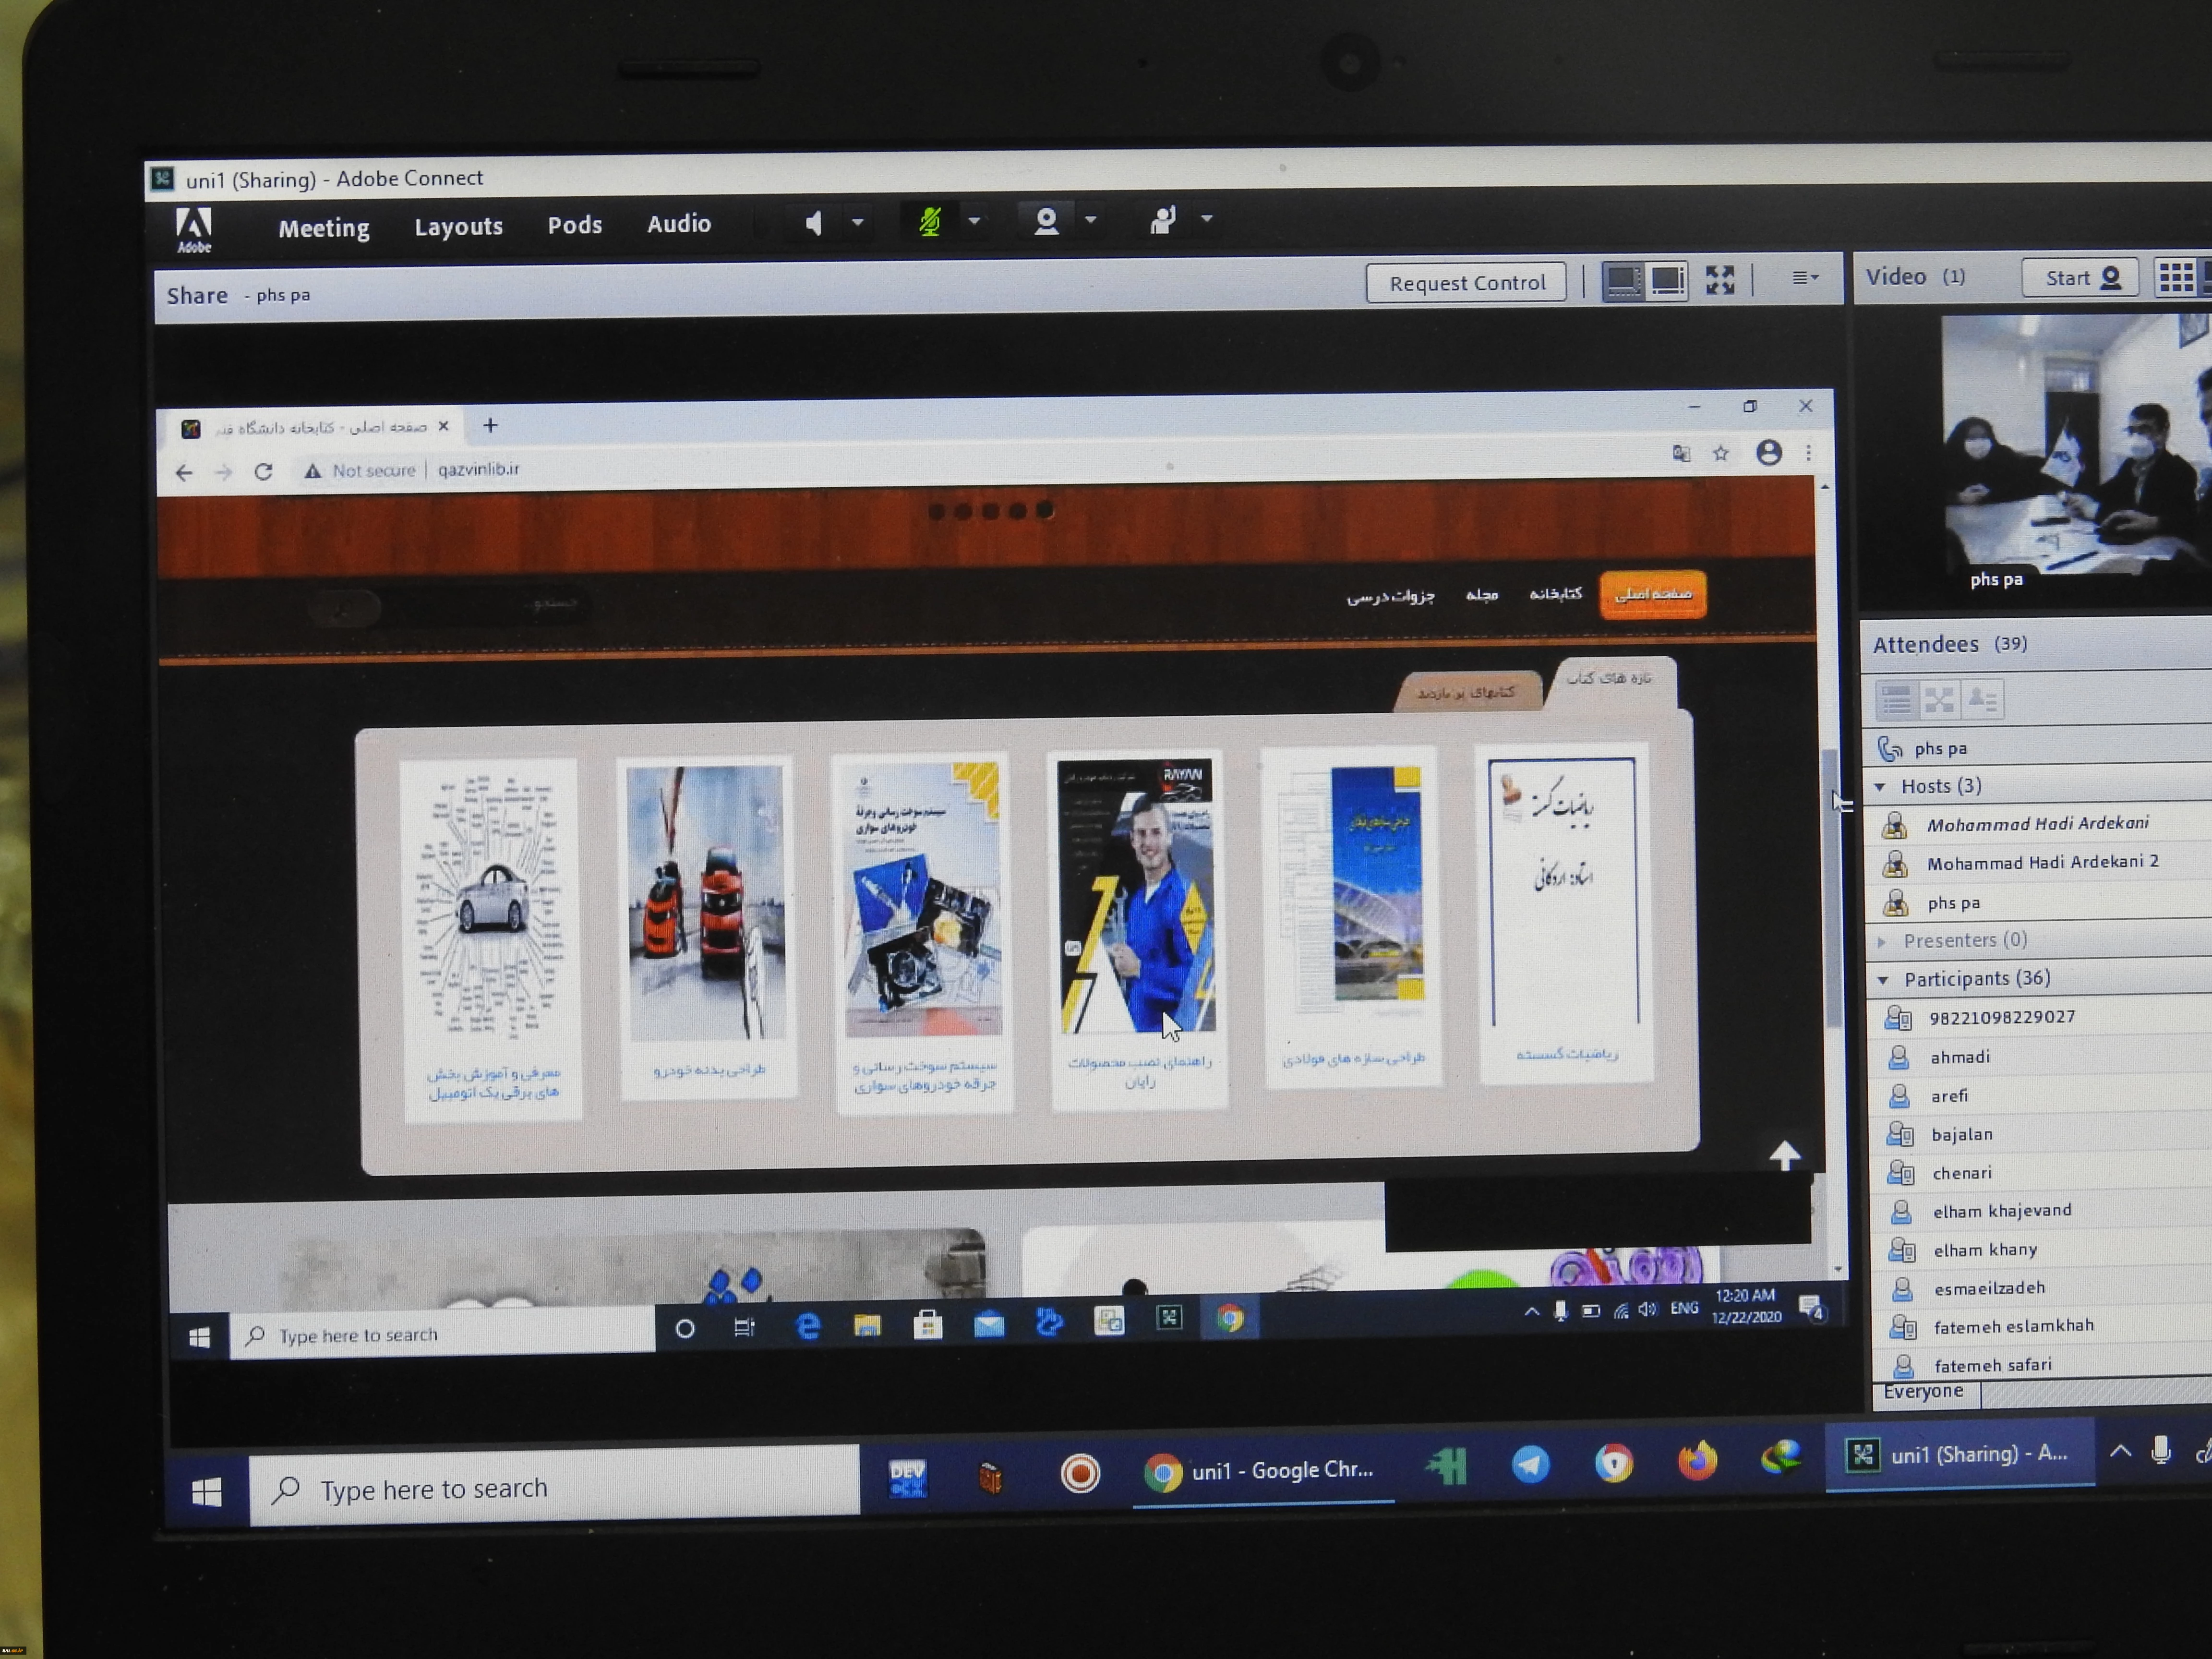Open the Layouts menu
The height and width of the screenshot is (1659, 2212).
(458, 227)
